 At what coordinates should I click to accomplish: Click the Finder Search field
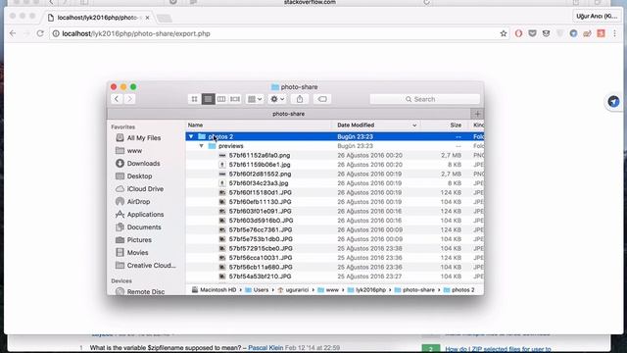424,99
